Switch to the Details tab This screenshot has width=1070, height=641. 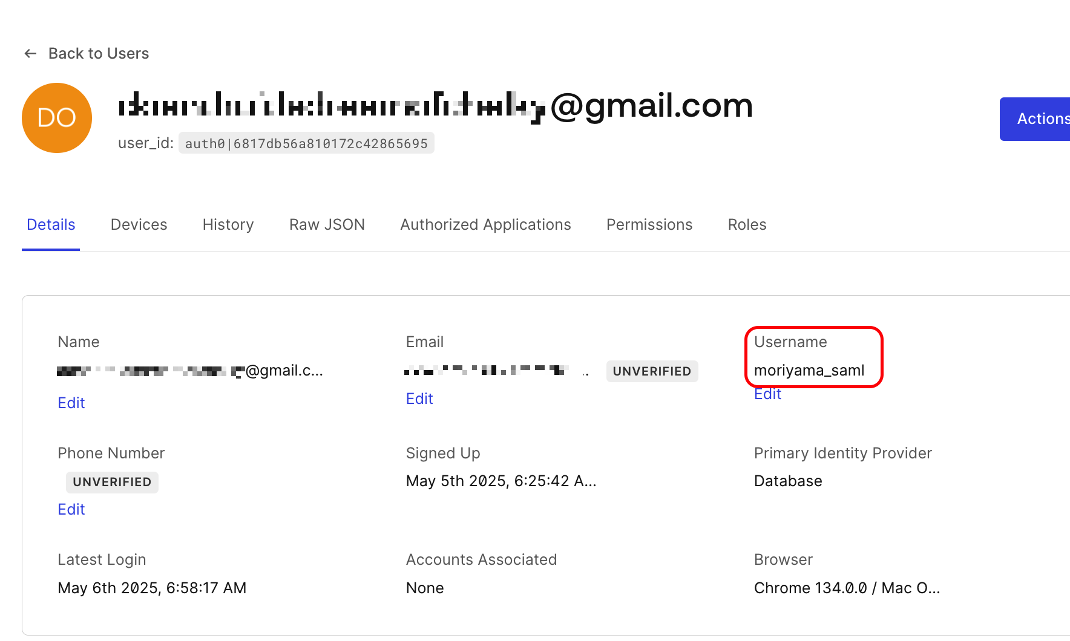[51, 225]
